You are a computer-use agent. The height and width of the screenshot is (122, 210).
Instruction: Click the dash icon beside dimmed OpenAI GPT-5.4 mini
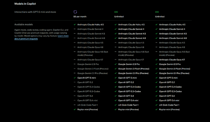(x=75, y=100)
